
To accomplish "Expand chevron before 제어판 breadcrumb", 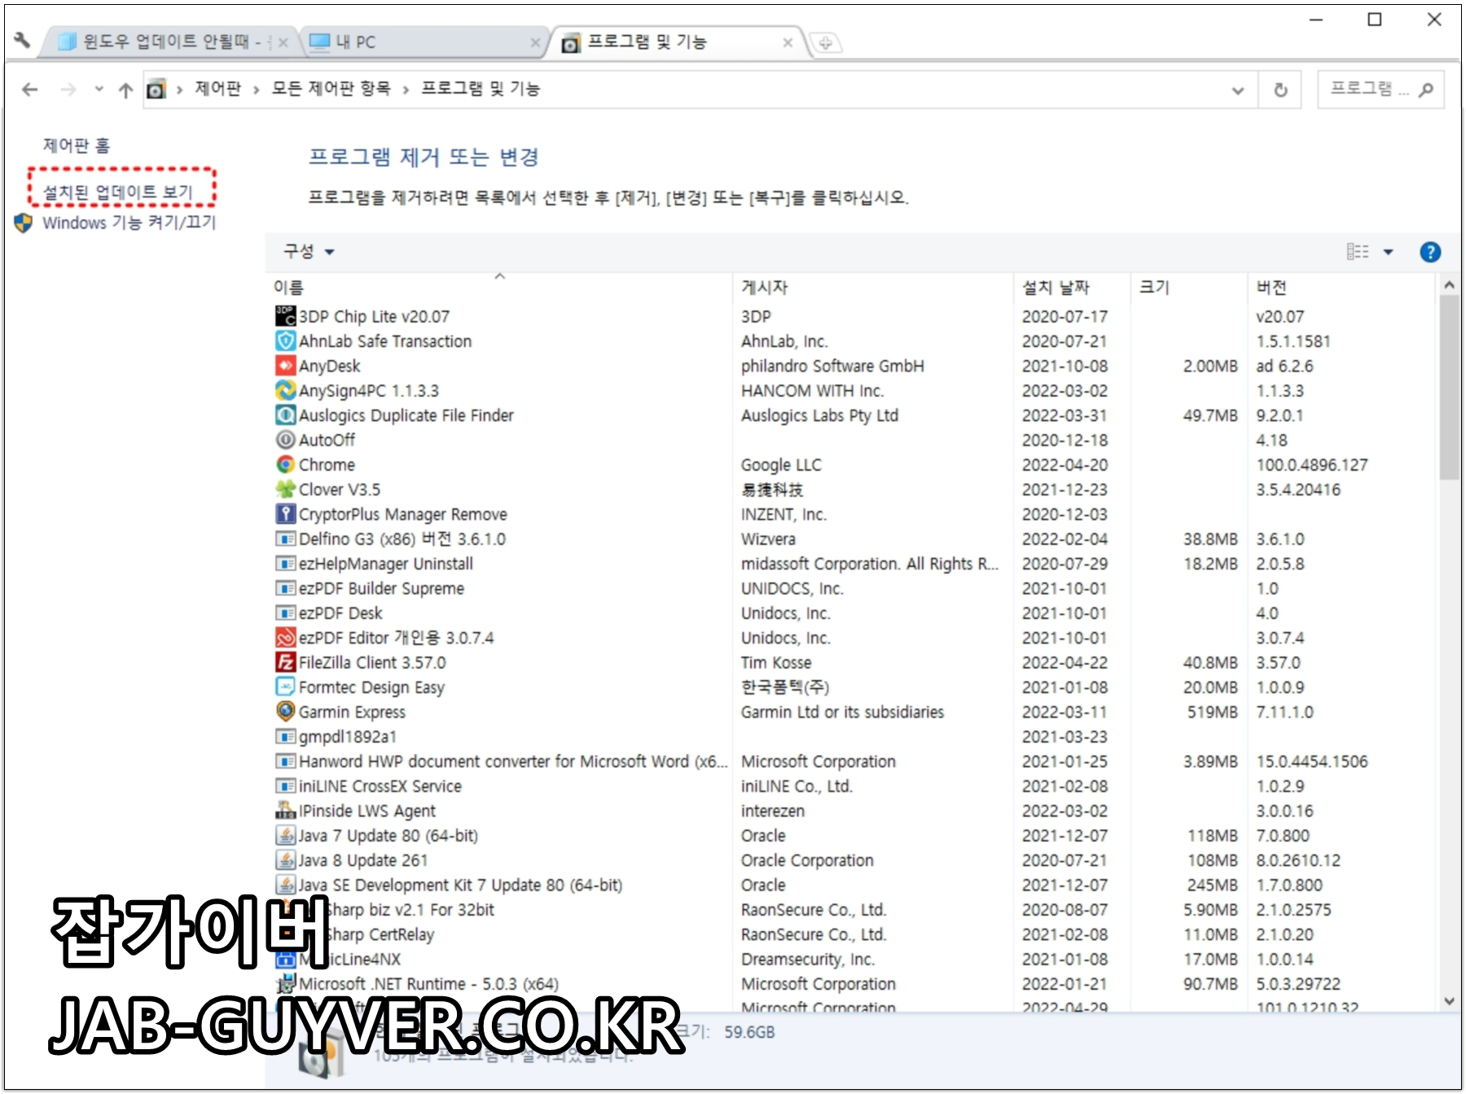I will [x=179, y=90].
